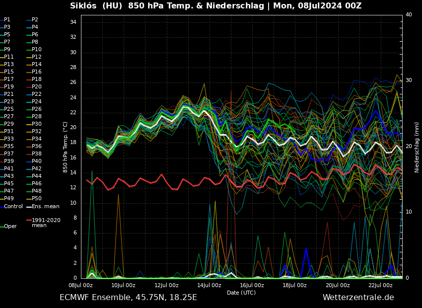The height and width of the screenshot is (308, 422).
Task: Click the Wetterzentrale.de text
Action: coord(358,297)
